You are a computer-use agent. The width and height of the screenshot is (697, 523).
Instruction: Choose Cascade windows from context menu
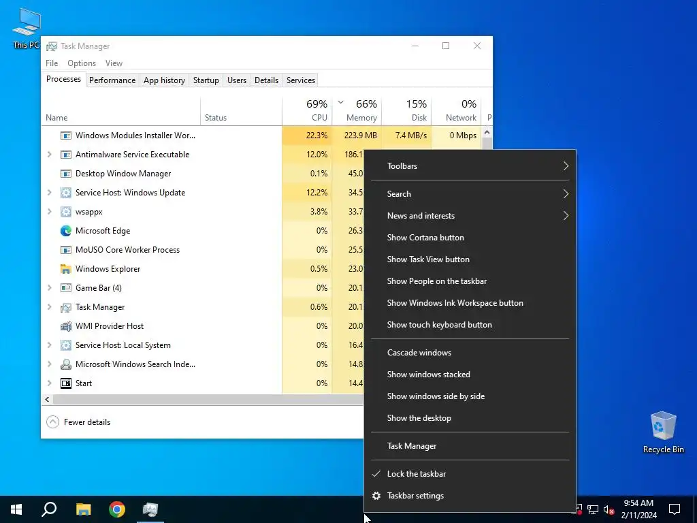(x=470, y=353)
